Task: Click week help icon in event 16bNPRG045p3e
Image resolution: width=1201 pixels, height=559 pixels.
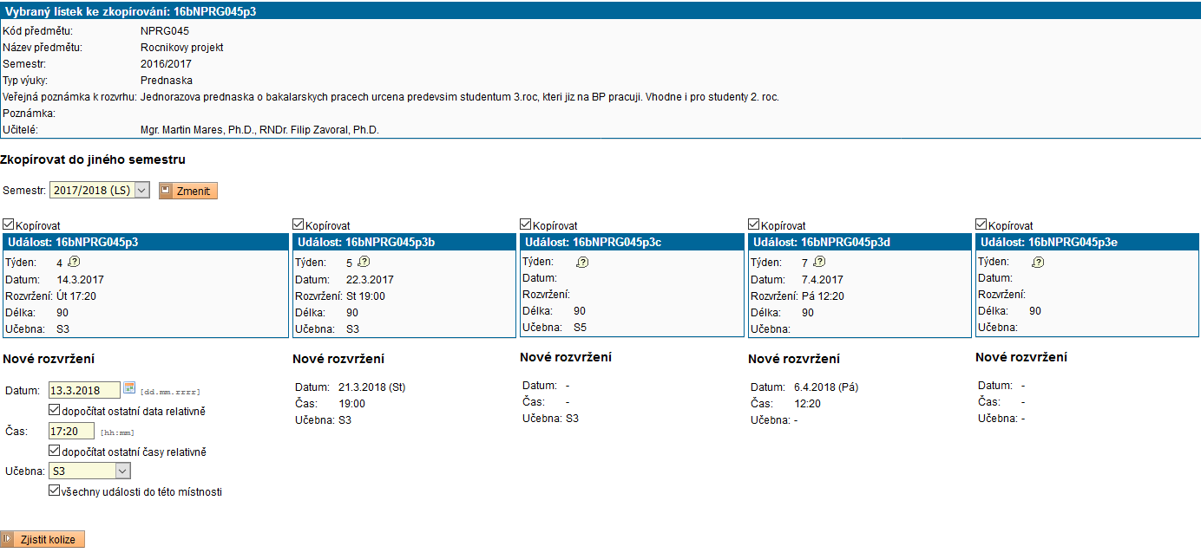Action: click(x=1038, y=263)
